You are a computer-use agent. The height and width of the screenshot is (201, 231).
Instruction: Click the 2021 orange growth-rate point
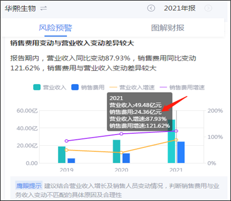point(176,140)
